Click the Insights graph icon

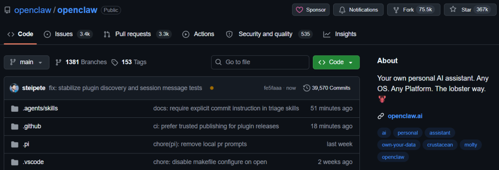click(327, 34)
